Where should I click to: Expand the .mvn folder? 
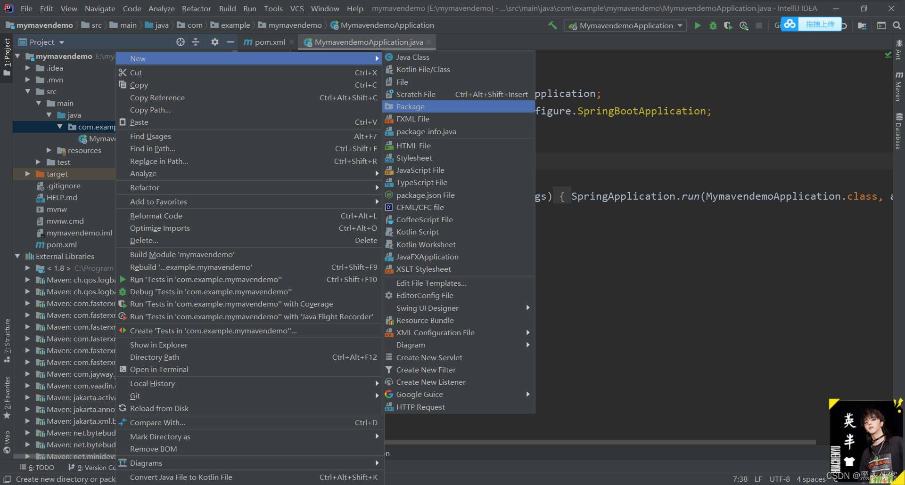[28, 80]
